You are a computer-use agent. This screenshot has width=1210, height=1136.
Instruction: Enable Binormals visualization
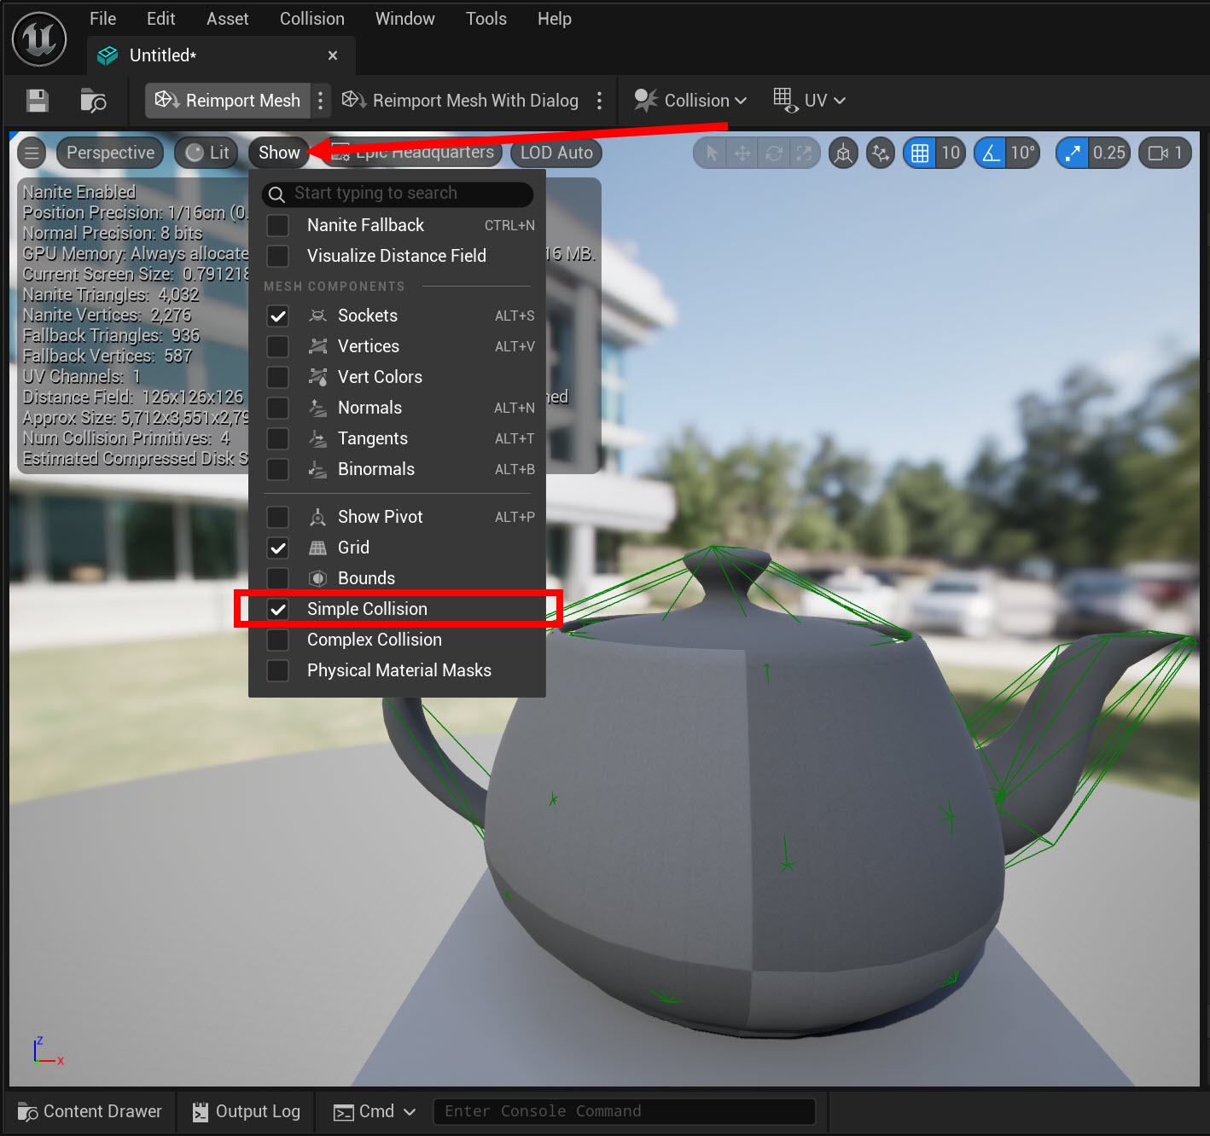pyautogui.click(x=277, y=469)
